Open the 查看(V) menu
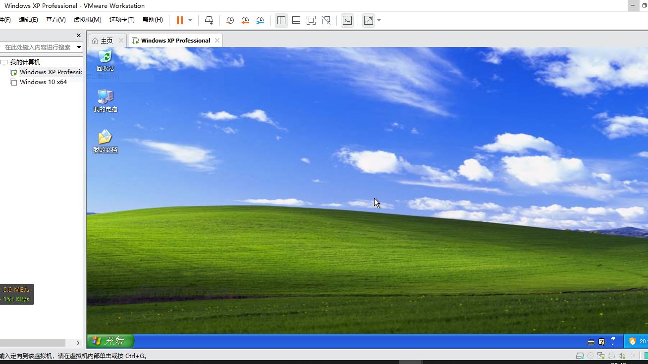 (56, 20)
